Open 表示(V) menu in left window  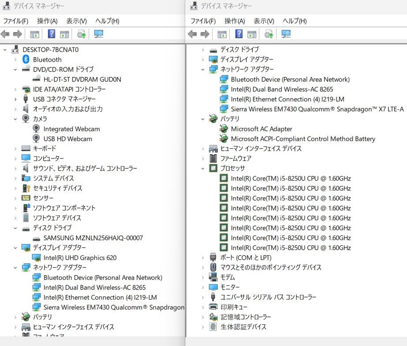click(x=76, y=21)
